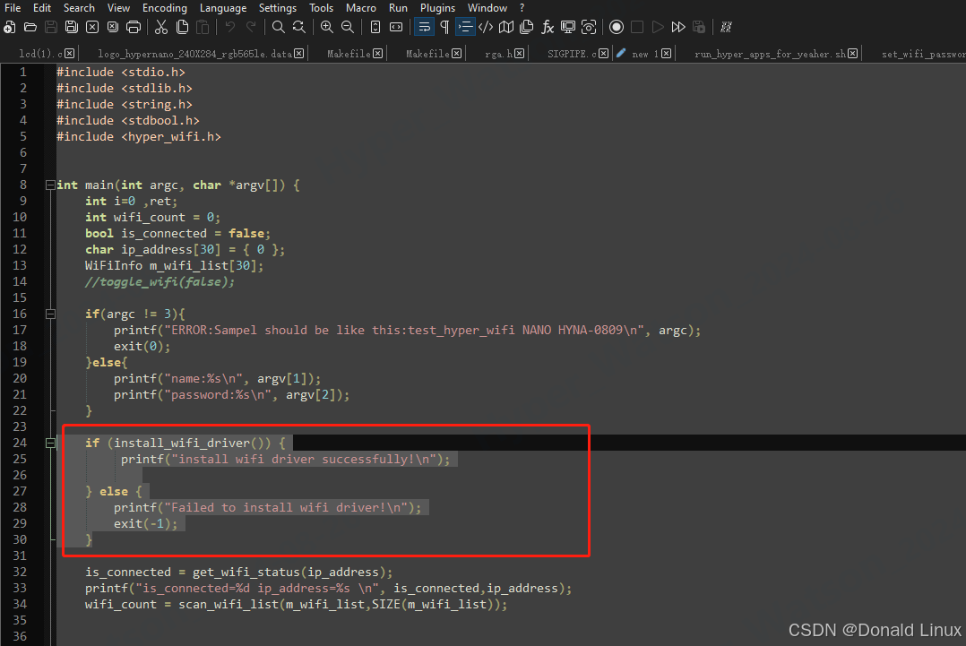The height and width of the screenshot is (646, 966).
Task: Undo the last edit
Action: pos(230,27)
